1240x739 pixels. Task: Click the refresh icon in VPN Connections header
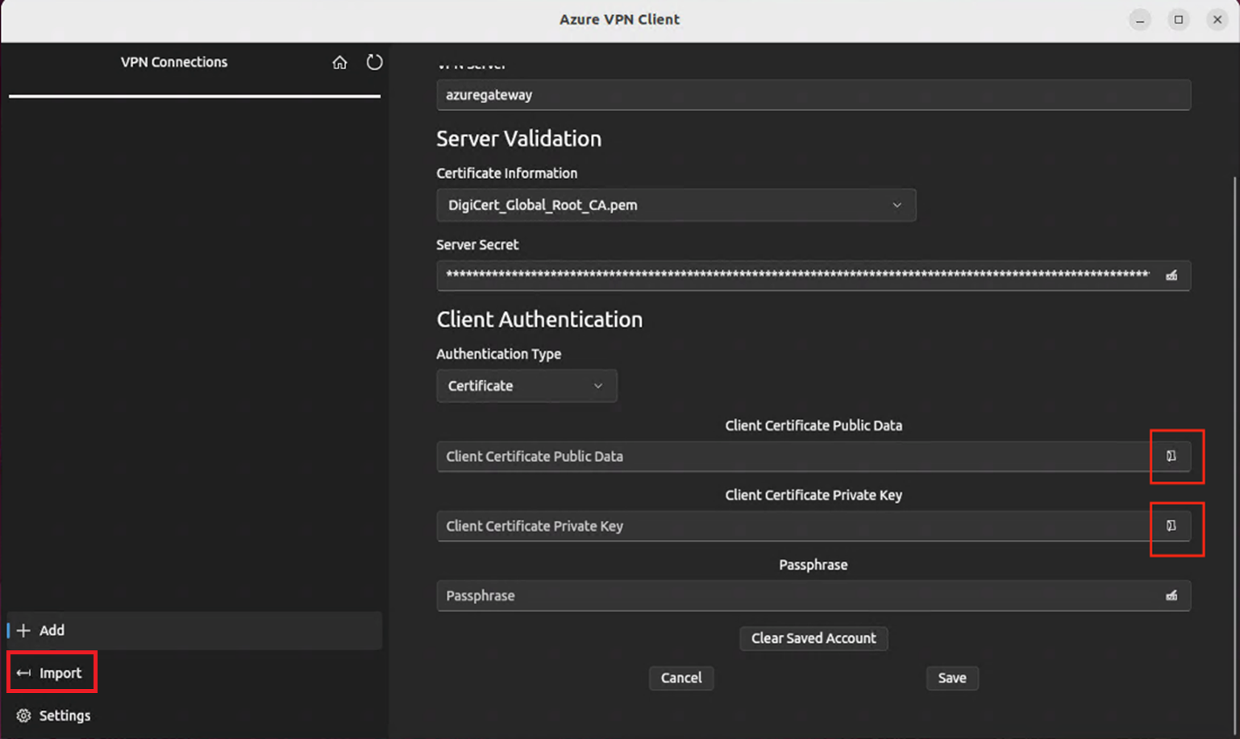click(x=374, y=62)
